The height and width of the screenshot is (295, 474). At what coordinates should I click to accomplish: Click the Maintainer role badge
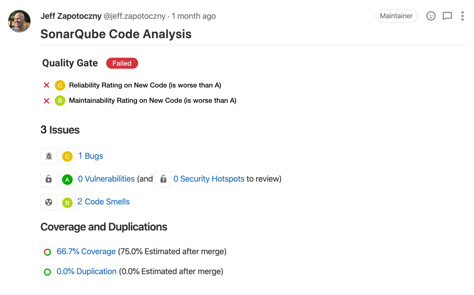[396, 16]
